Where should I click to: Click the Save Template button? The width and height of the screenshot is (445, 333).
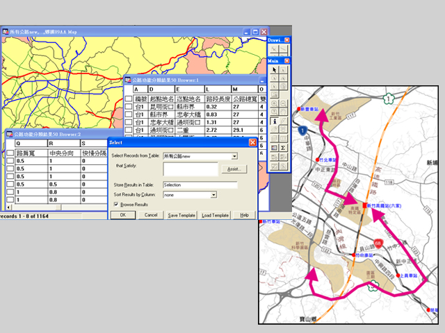pos(181,215)
